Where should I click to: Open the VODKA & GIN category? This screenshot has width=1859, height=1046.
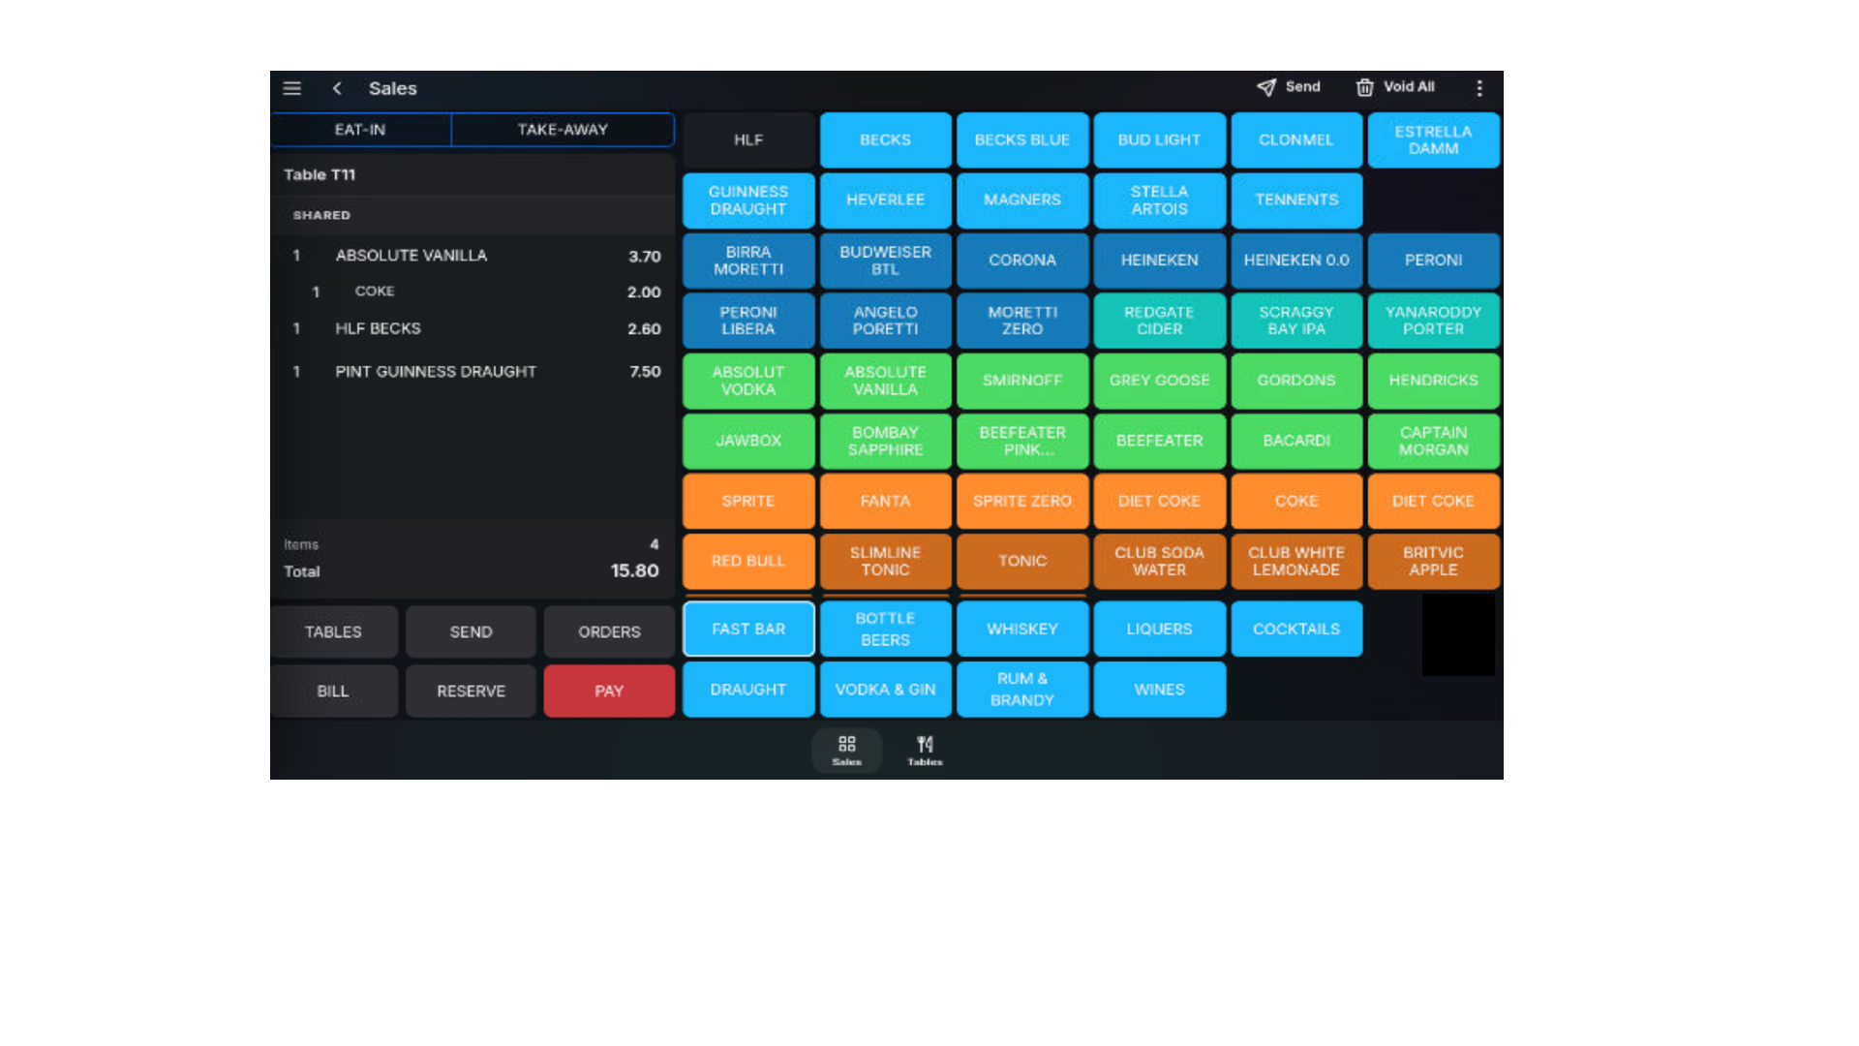point(886,690)
